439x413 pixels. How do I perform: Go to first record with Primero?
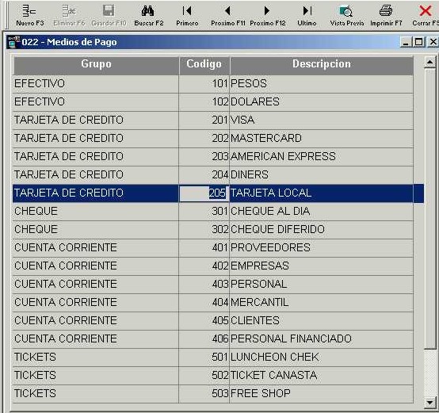pyautogui.click(x=187, y=11)
